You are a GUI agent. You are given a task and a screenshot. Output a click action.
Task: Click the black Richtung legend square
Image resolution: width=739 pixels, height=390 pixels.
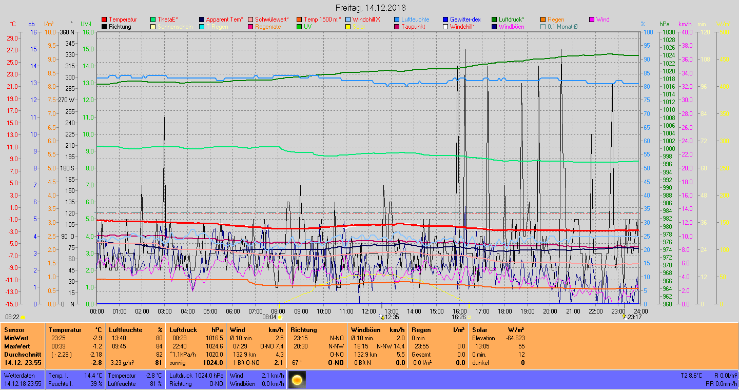pyautogui.click(x=104, y=27)
